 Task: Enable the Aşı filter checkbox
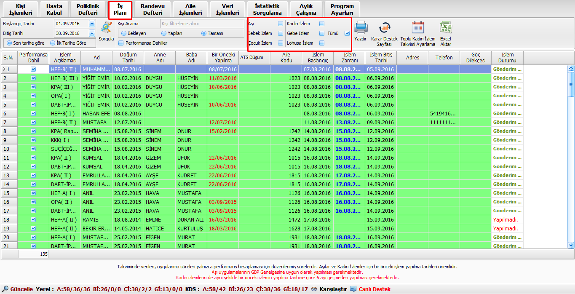pos(280,24)
